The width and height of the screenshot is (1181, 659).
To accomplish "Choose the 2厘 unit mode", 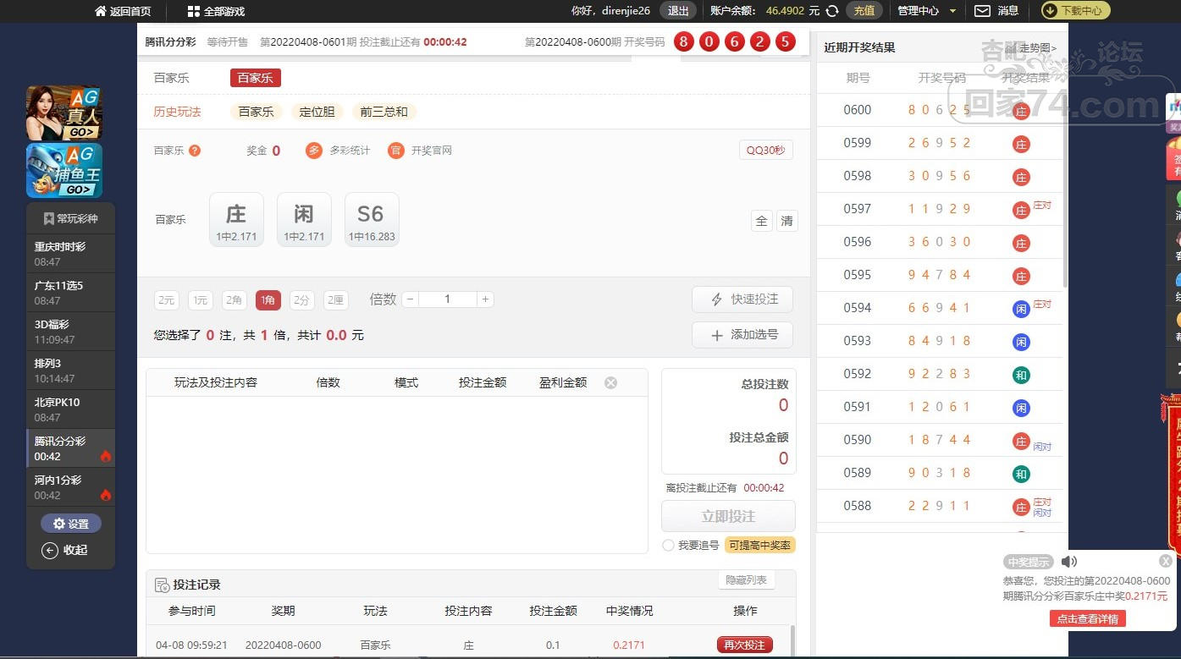I will point(336,299).
